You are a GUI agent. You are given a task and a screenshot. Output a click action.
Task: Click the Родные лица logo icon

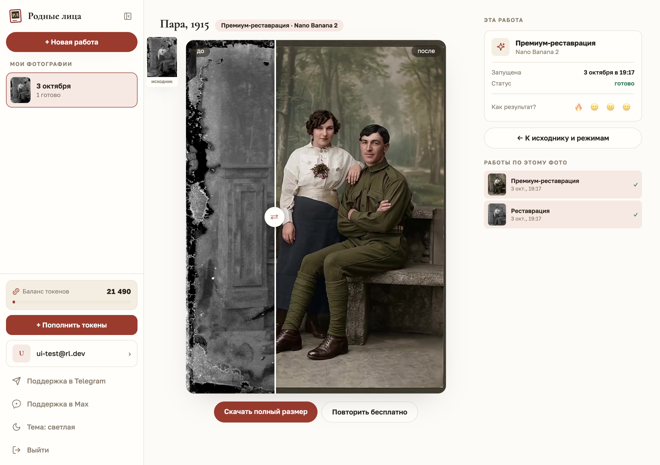coord(15,16)
